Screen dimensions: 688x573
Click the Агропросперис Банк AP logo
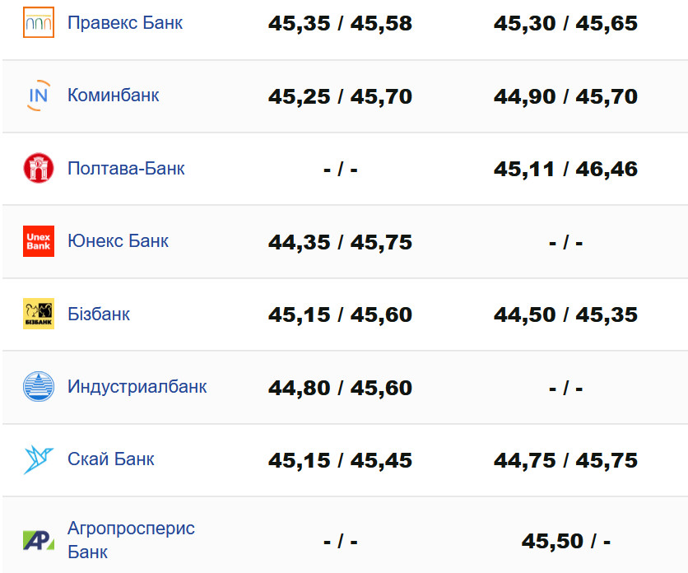[39, 540]
